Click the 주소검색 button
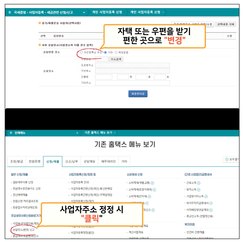243x242 pixels. [116, 59]
